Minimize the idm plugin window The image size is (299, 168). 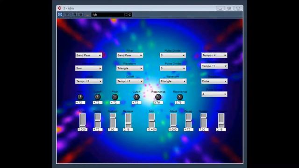pyautogui.click(x=220, y=8)
